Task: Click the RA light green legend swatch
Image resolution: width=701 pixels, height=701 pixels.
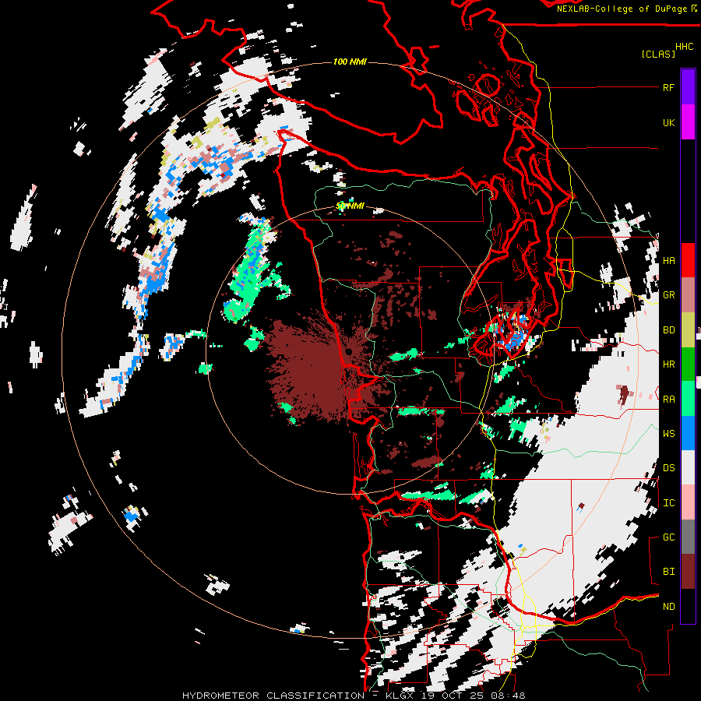Action: [x=688, y=399]
